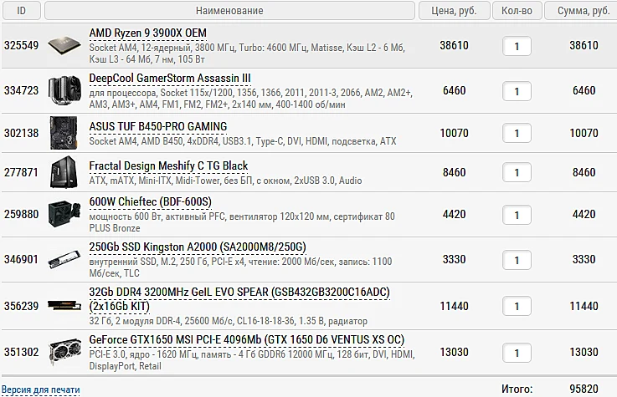This screenshot has height=397, width=617.
Task: Click the DeepCool description starting для процессора
Action: pyautogui.click(x=250, y=99)
